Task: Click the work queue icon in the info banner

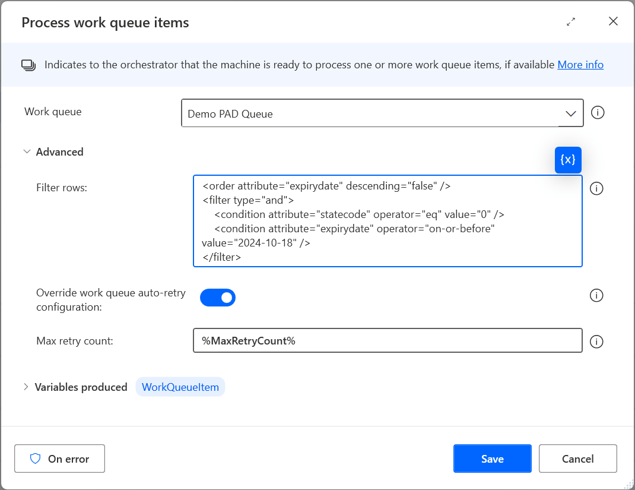Action: click(x=28, y=65)
